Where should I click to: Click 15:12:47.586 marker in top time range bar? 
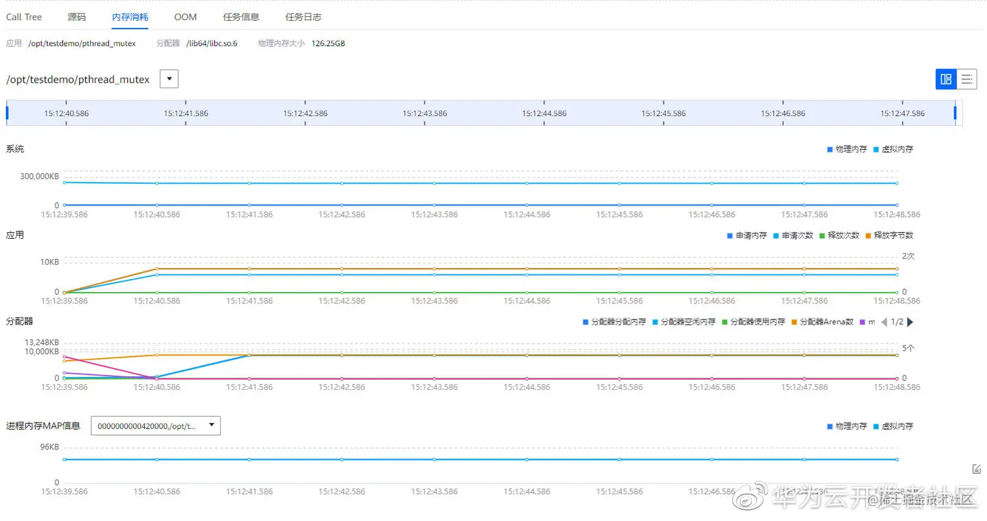coord(902,113)
